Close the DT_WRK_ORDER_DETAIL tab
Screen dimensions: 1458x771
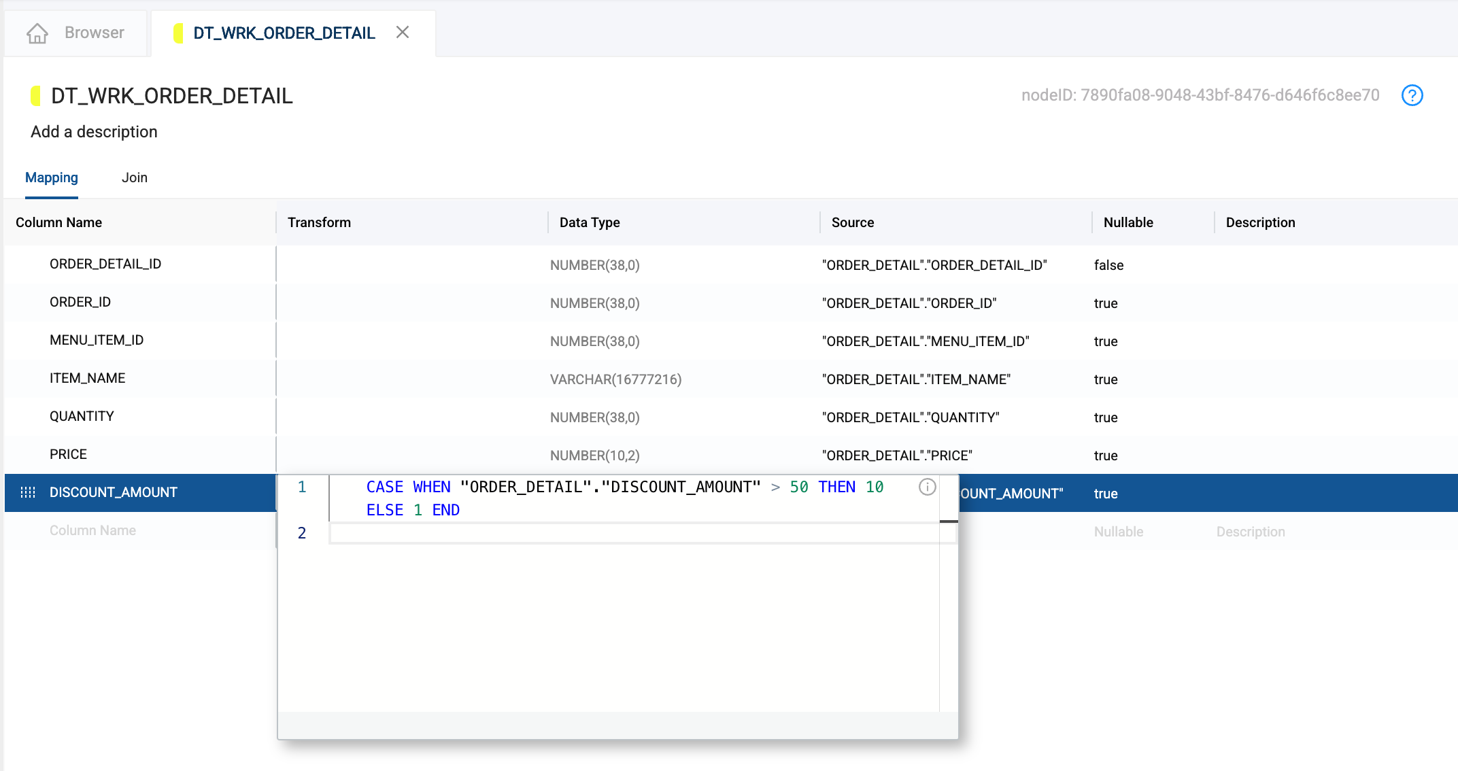click(403, 32)
